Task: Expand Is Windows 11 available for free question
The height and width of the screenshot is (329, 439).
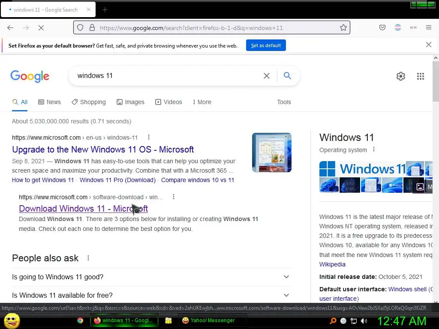Action: point(152,295)
